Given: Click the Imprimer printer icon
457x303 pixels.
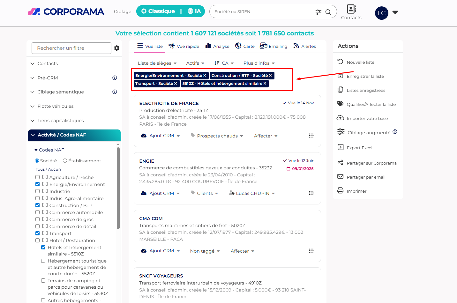Looking at the screenshot, I should [341, 191].
